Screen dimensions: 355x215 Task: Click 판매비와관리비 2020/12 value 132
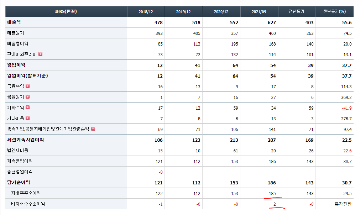point(235,54)
